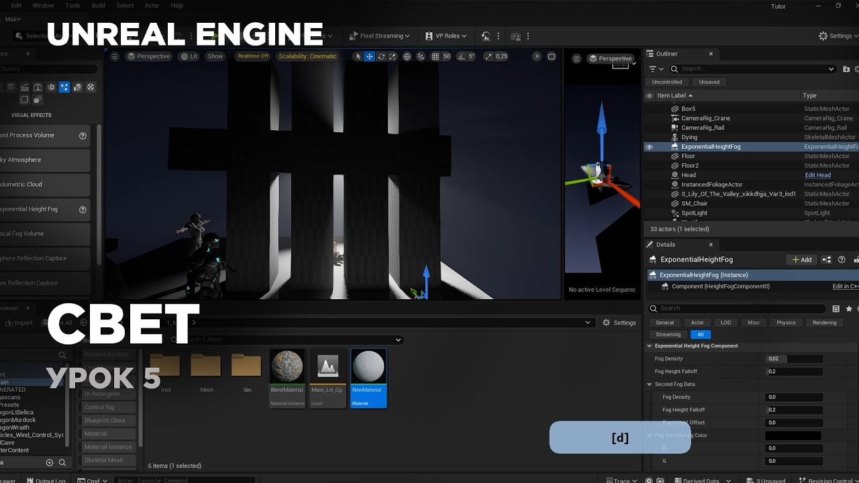Activate the Translate move tool in viewport

point(370,56)
